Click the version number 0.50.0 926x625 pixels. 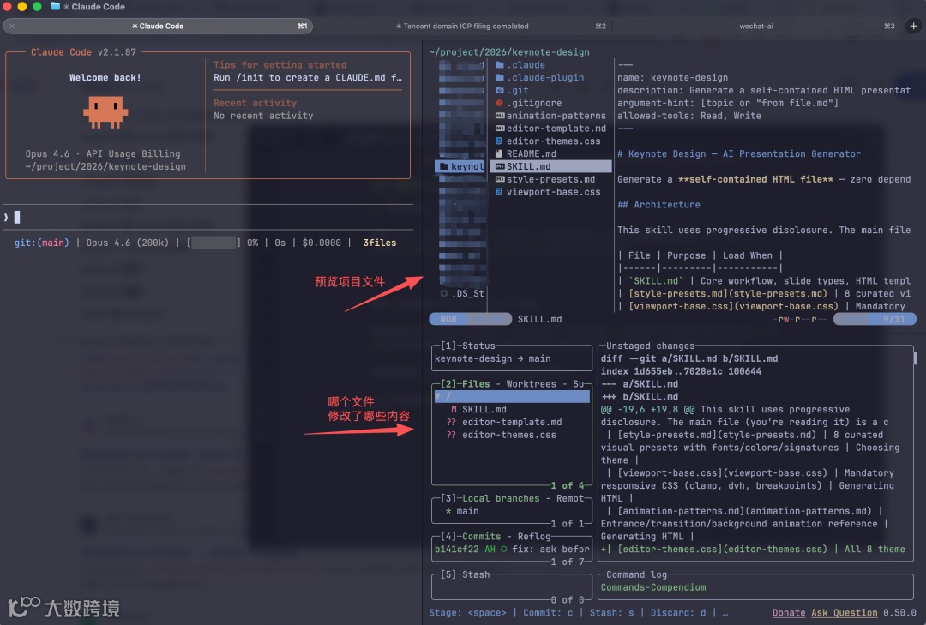(x=899, y=613)
